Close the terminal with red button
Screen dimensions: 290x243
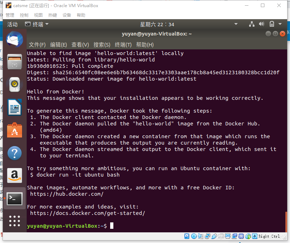coord(283,34)
